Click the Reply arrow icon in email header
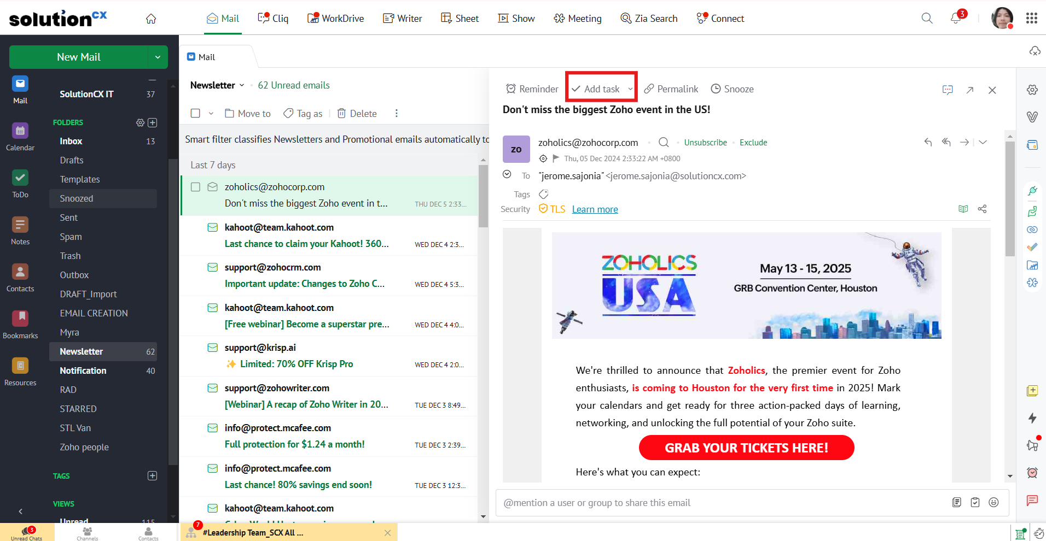 (928, 142)
